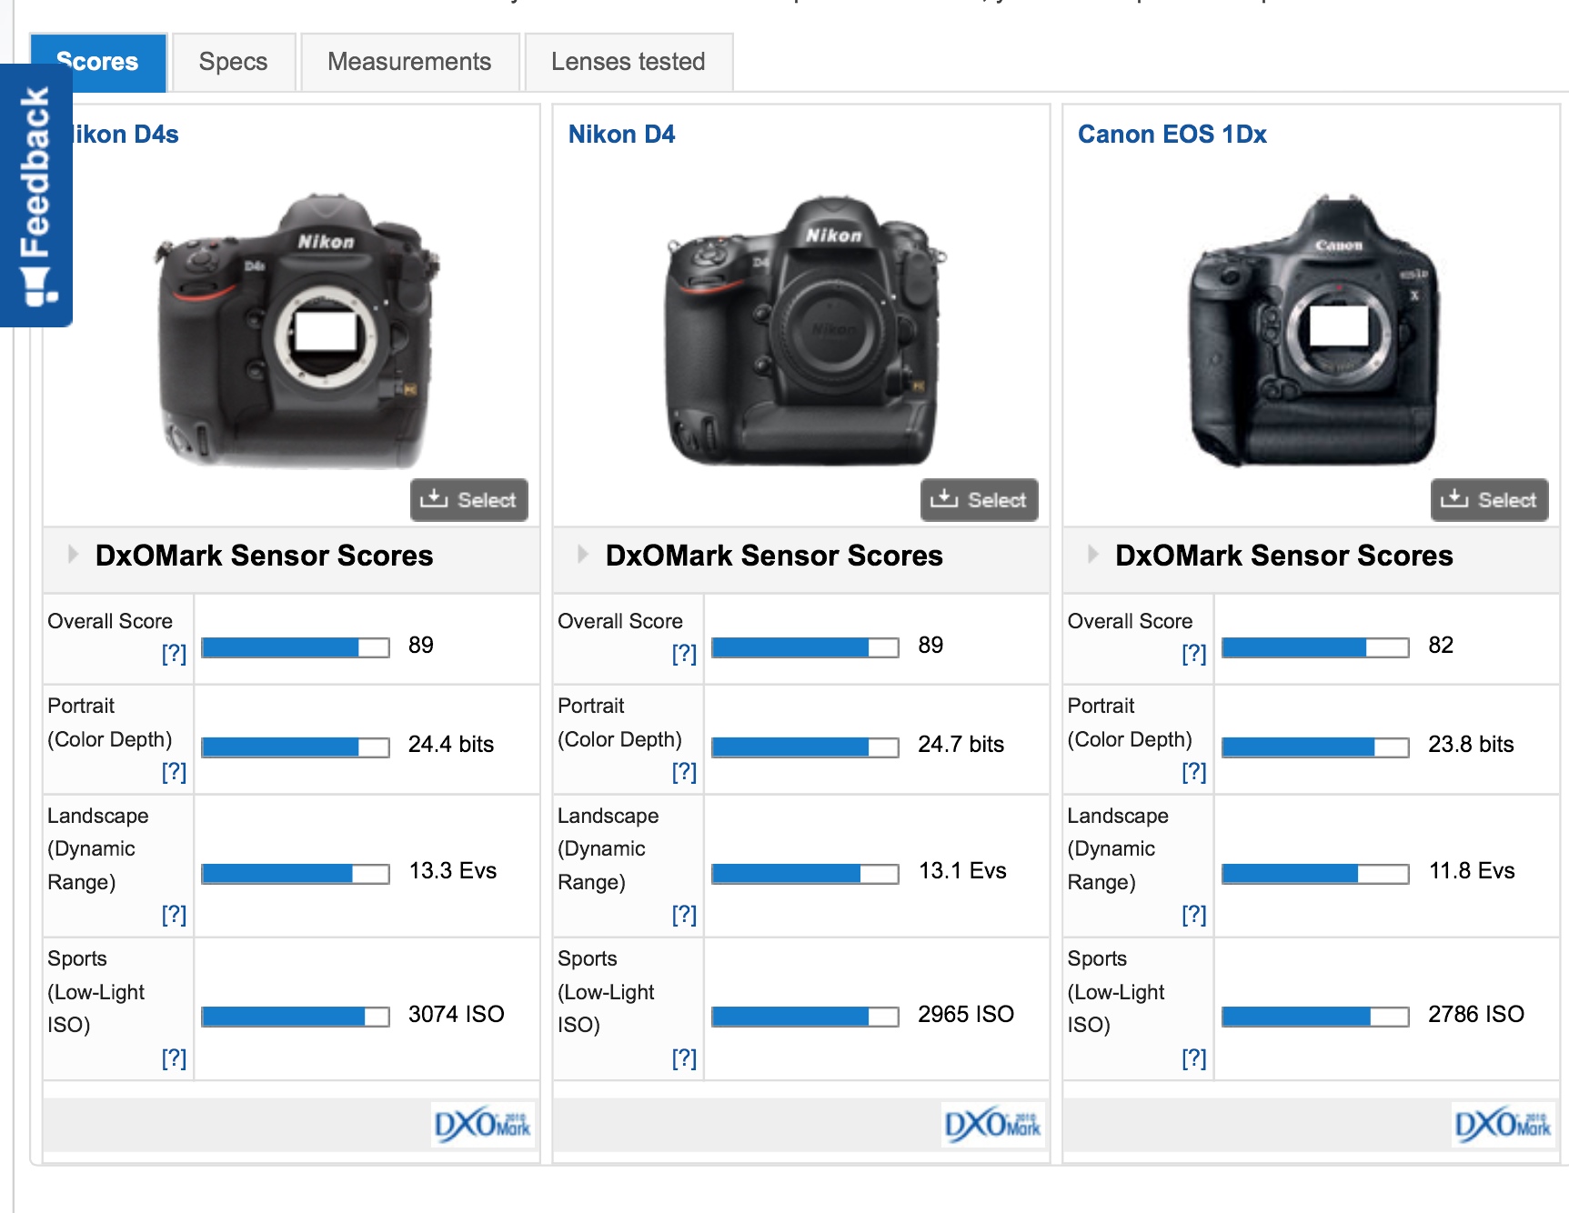Open help [?] for Nikon D4s Sports Low-Light ISO

pos(174,1058)
